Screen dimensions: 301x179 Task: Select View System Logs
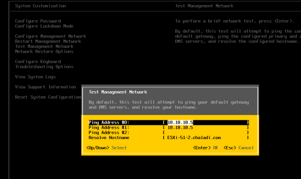pyautogui.click(x=35, y=77)
